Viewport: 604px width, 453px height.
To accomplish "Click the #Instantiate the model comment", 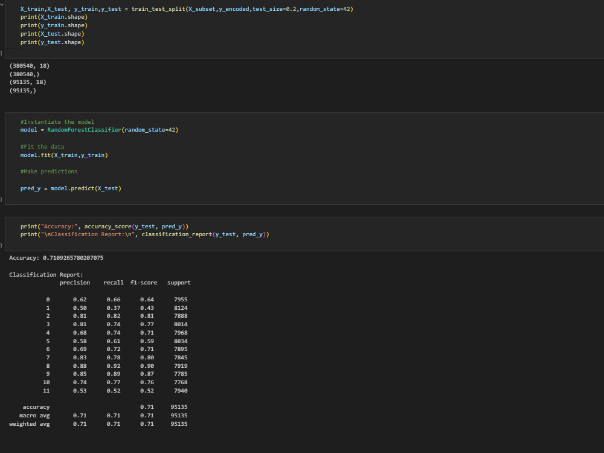I will pyautogui.click(x=57, y=122).
